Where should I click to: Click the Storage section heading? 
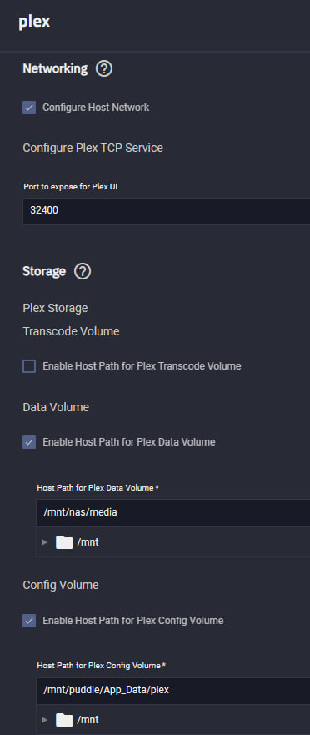coord(44,271)
